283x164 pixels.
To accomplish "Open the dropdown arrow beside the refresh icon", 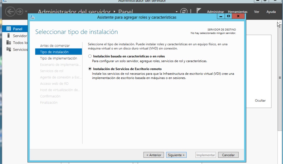I will [177, 12].
